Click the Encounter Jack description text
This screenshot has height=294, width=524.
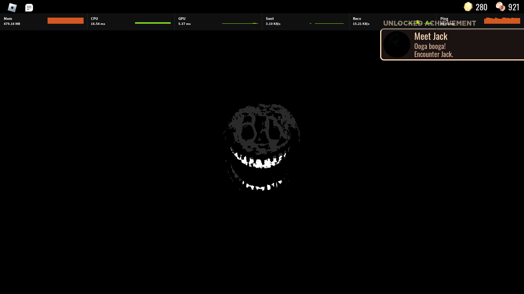coord(433,54)
